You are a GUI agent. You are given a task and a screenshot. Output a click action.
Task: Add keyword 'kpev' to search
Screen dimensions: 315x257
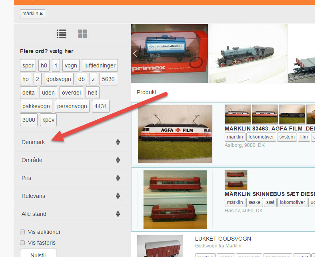click(x=48, y=120)
